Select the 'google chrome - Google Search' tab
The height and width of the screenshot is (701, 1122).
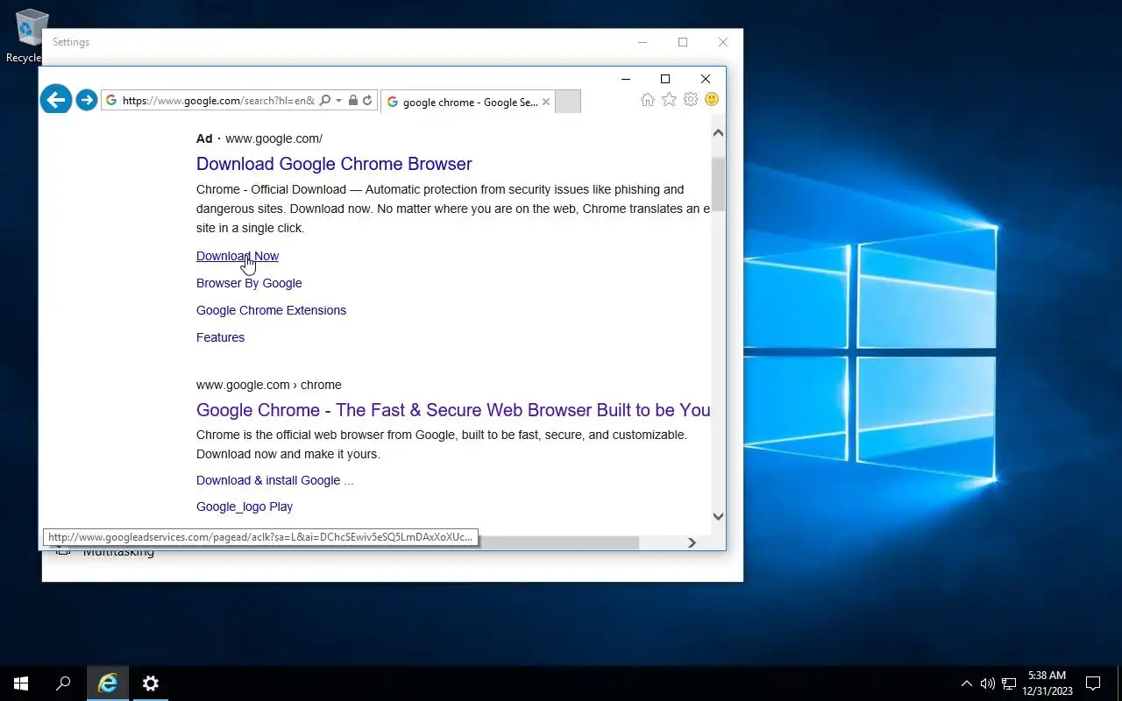[470, 102]
